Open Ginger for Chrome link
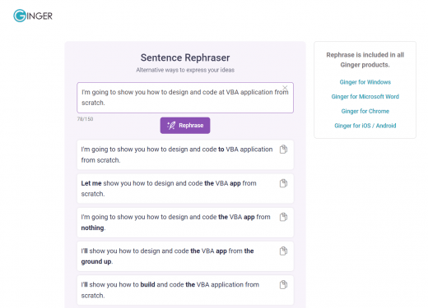 coord(365,111)
